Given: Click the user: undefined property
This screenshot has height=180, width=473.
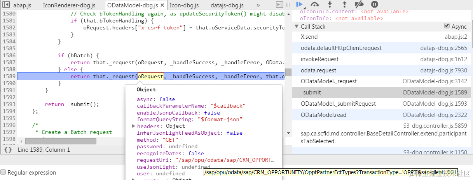Looking at the screenshot, I should pyautogui.click(x=161, y=173).
